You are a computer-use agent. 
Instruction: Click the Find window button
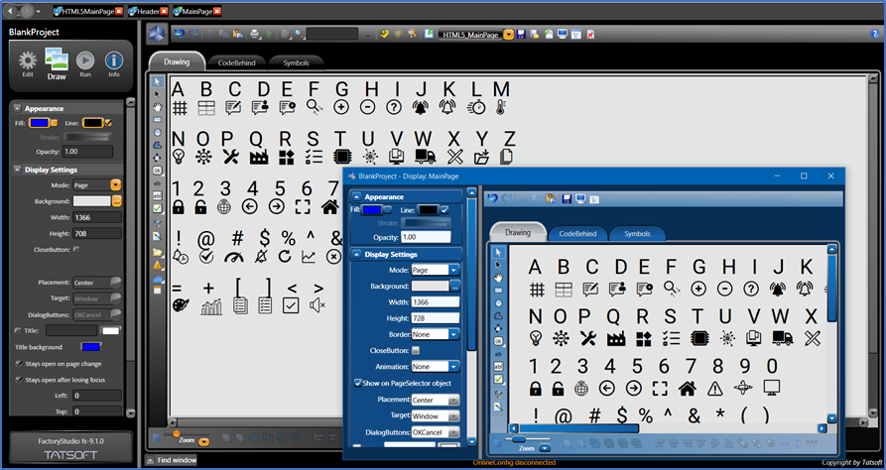176,460
